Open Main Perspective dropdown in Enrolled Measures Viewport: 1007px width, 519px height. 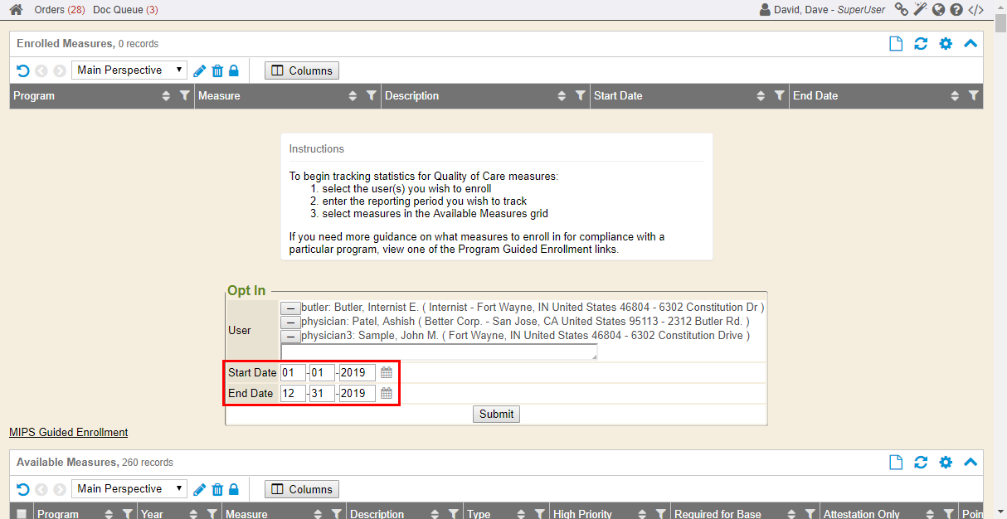[x=130, y=70]
